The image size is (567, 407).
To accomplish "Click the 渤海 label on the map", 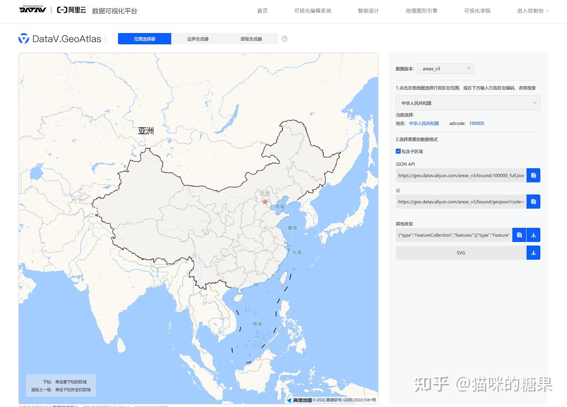I will (280, 207).
